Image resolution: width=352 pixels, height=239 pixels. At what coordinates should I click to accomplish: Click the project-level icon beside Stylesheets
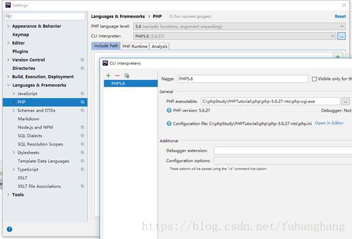tap(83, 153)
